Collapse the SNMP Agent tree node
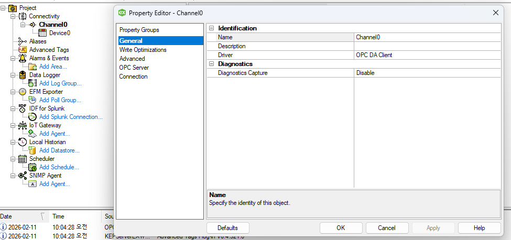This screenshot has width=511, height=240. pos(13,176)
